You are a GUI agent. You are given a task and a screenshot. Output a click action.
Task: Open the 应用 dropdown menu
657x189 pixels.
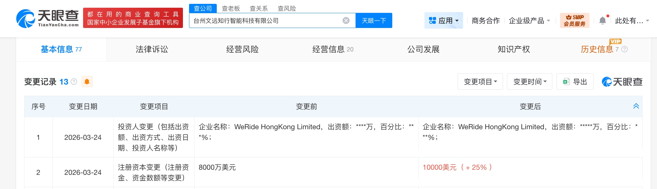(x=443, y=21)
